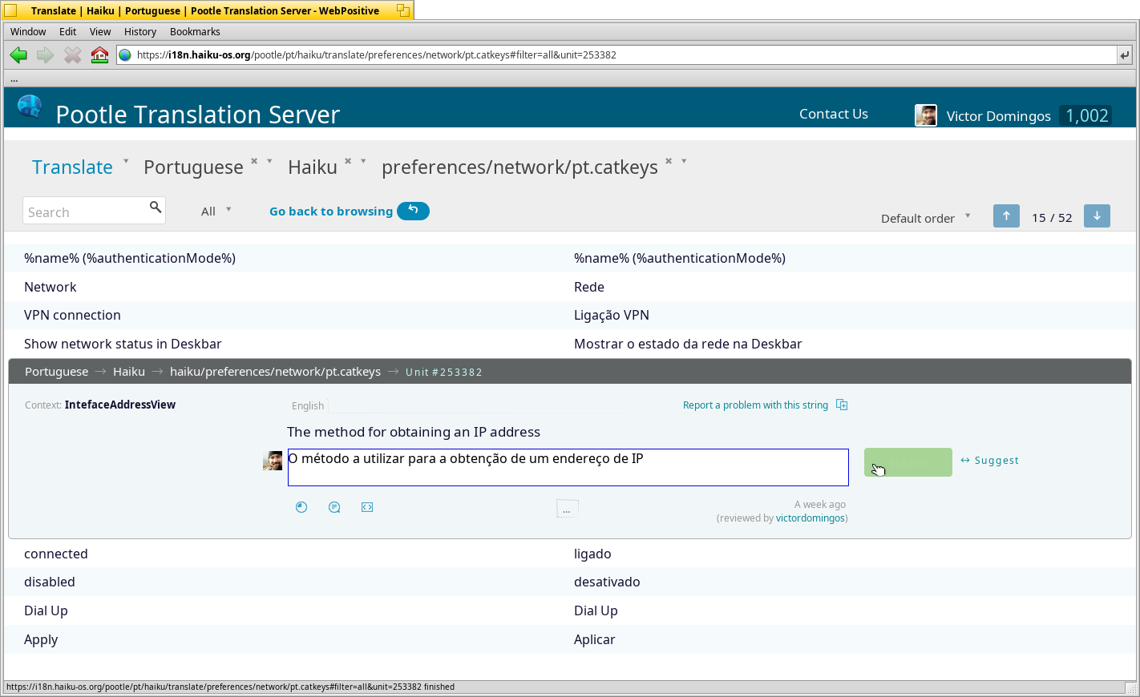Expand the ... more options box below editor
Viewport: 1140px width, 697px height.
pos(567,509)
